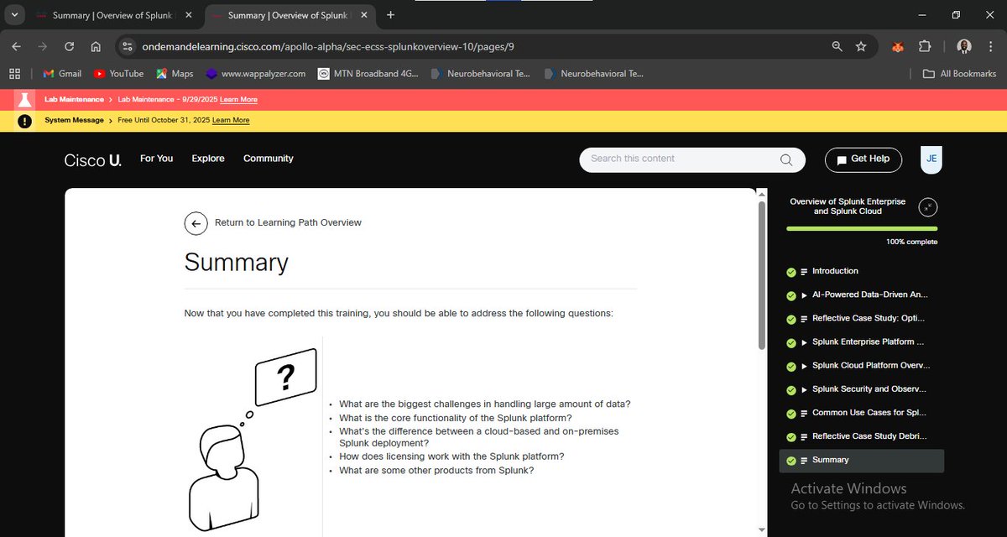This screenshot has height=537, width=1007.
Task: Click the JE user avatar
Action: 931,159
